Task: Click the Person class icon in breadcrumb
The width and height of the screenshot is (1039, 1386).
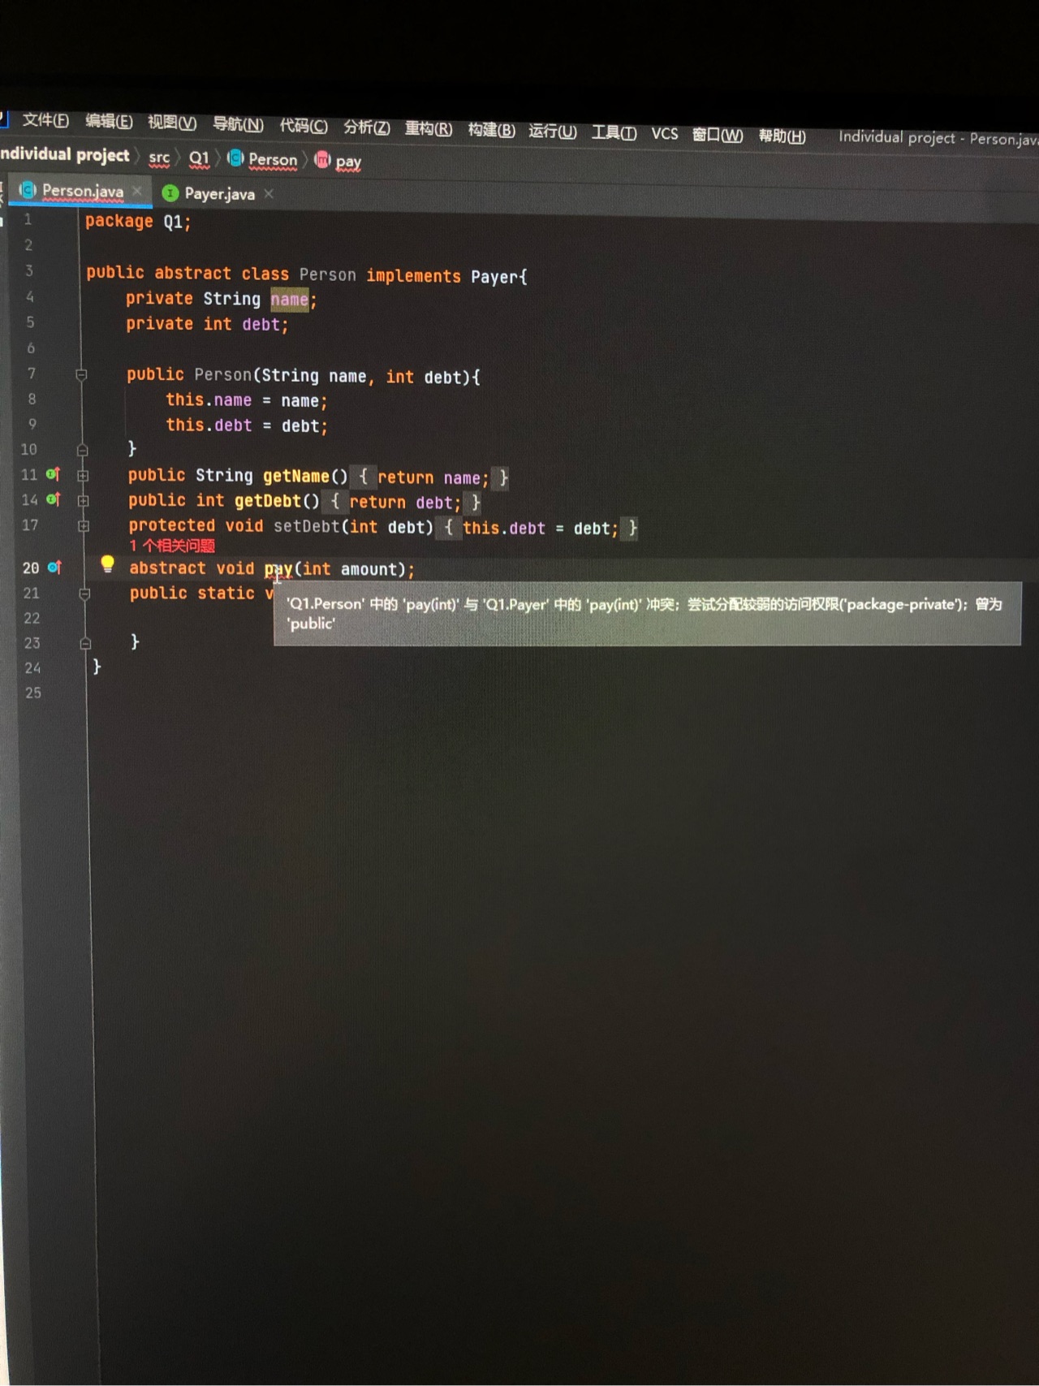Action: [x=235, y=158]
